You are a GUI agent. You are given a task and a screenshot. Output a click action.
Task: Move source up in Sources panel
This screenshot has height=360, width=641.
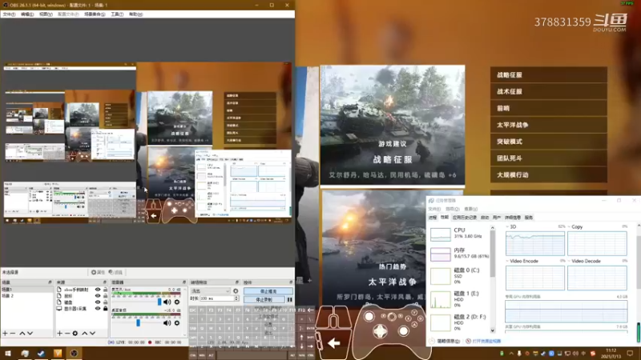tap(85, 334)
